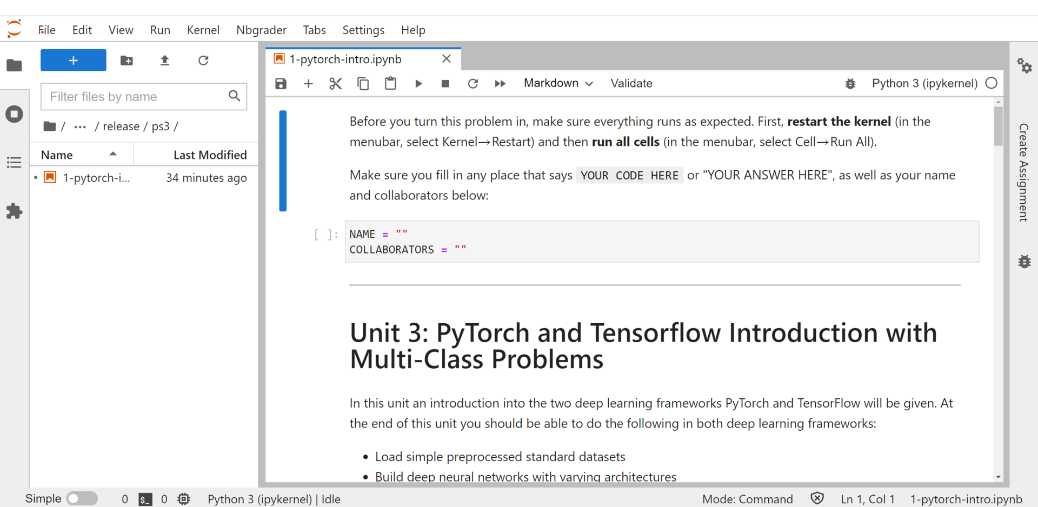Click the file filter search icon

tap(234, 96)
